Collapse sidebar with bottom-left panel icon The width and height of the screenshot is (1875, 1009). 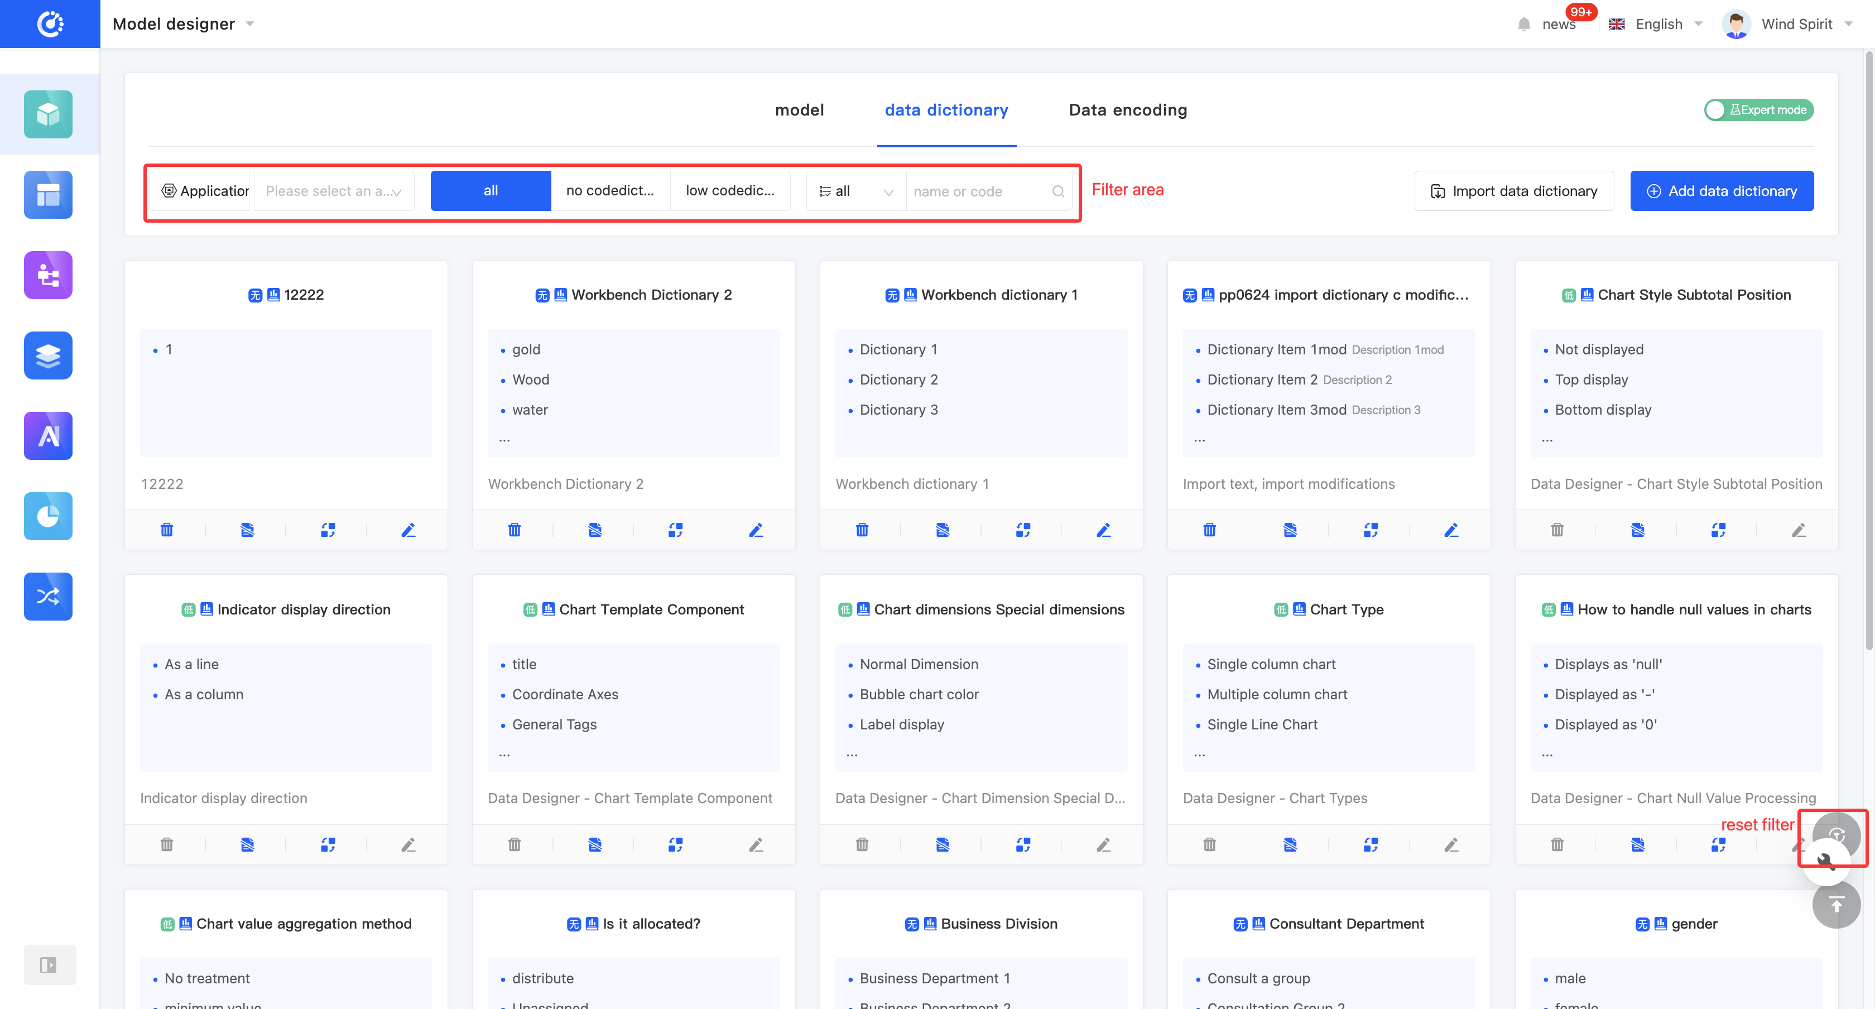(x=48, y=964)
